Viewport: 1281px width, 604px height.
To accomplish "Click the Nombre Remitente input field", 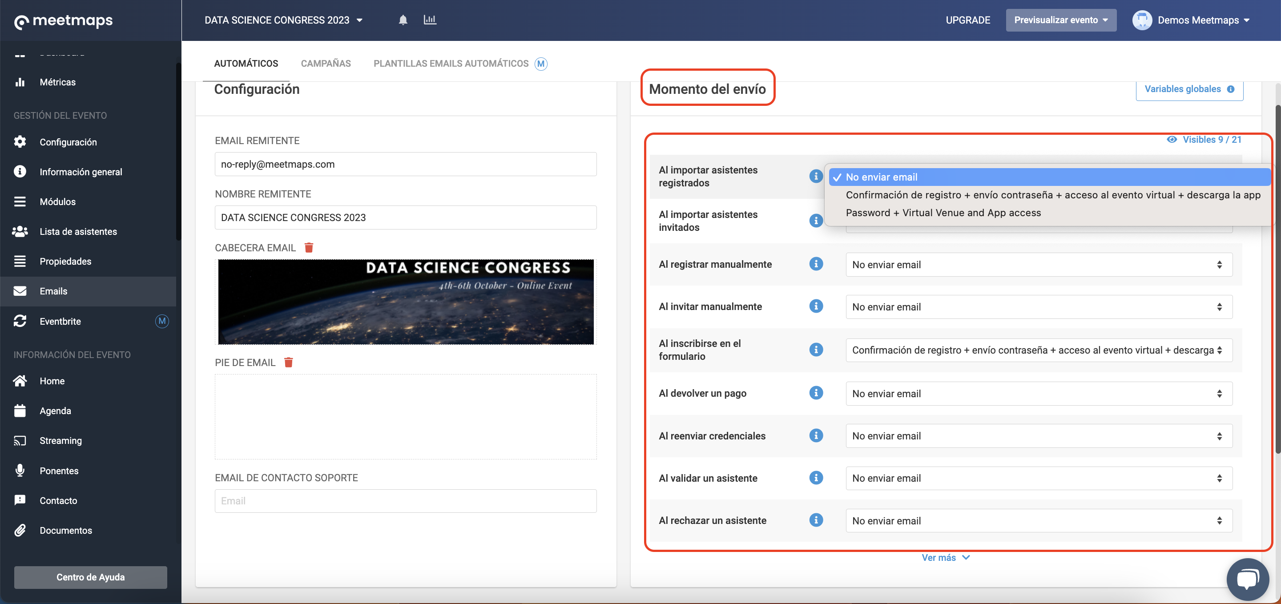I will [405, 217].
